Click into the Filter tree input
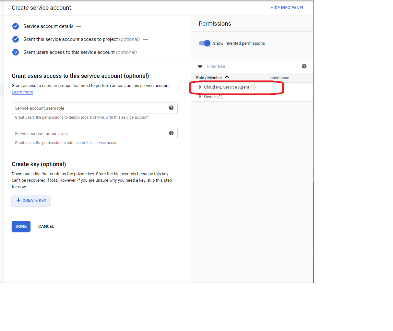 [x=250, y=67]
